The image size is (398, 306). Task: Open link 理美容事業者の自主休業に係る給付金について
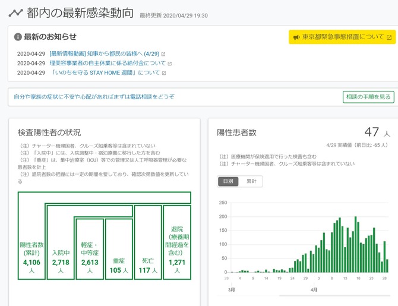108,63
